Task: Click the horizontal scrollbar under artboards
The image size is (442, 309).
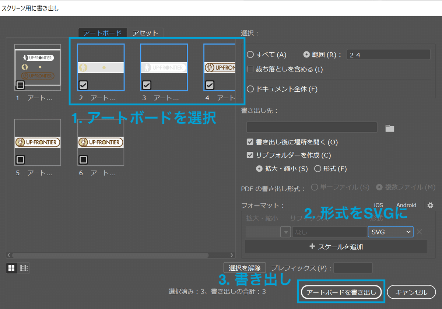Action: (x=110, y=255)
